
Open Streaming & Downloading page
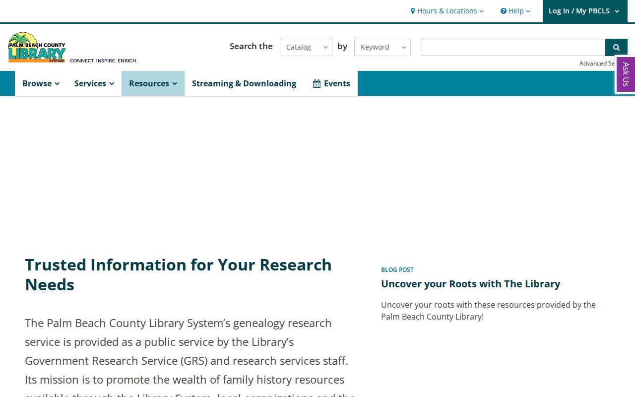(244, 83)
